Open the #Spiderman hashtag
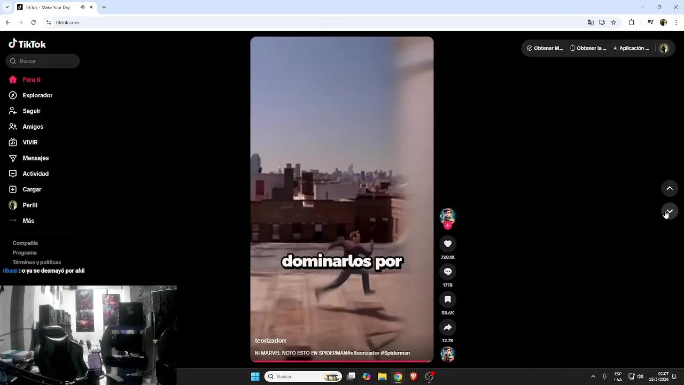Viewport: 684px width, 385px height. coord(395,353)
